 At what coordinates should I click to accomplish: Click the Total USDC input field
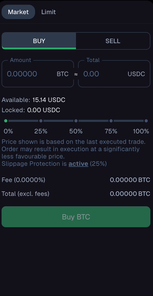pos(114,74)
